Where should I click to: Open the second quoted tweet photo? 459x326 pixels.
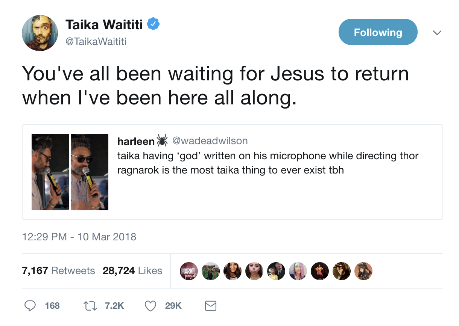[x=90, y=172]
